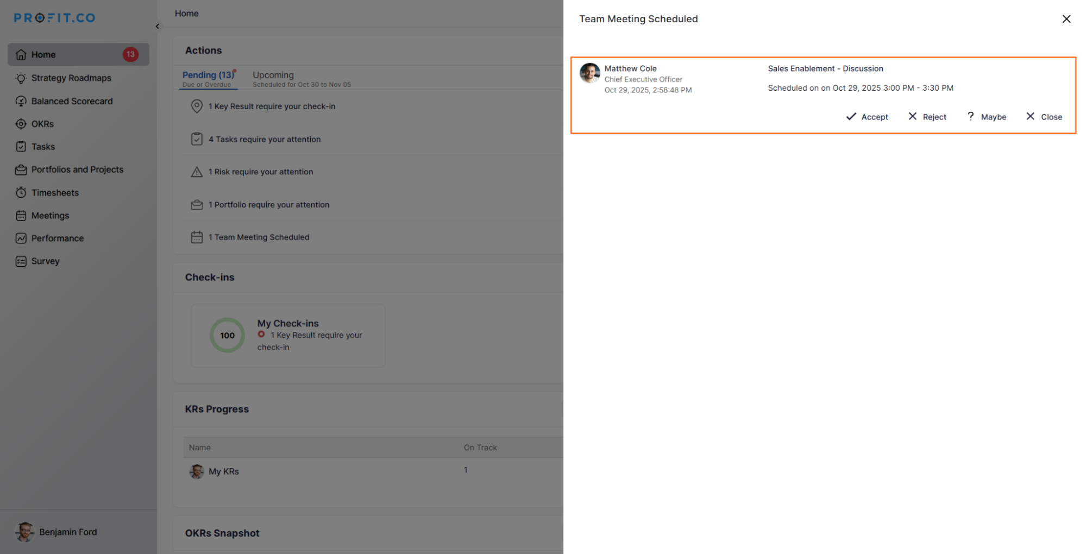Click the Portfolios and Projects briefcase icon
The image size is (1086, 554).
point(21,170)
